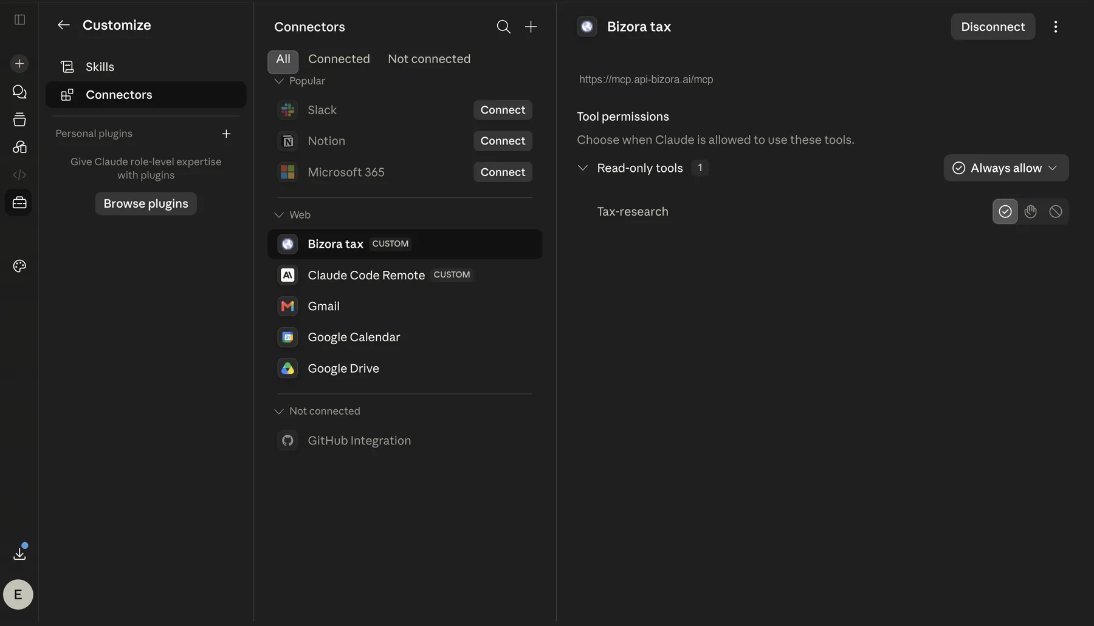Screen dimensions: 1094x626
Task: Select Google Drive connector row
Action: click(405, 369)
